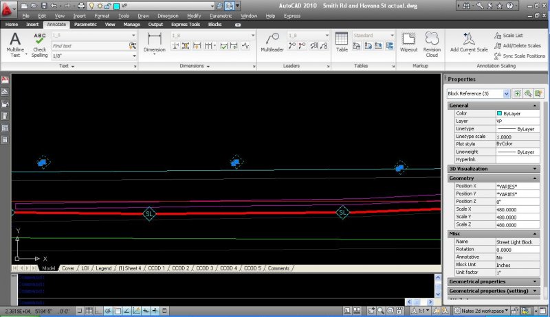
Task: Switch to the Express Tools ribbon tab
Action: (186, 25)
